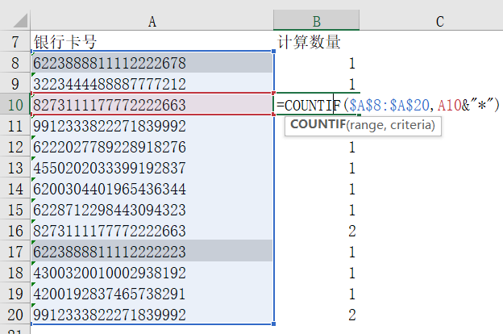Select cell with 3223444488887777212
This screenshot has width=503, height=334.
tap(152, 83)
